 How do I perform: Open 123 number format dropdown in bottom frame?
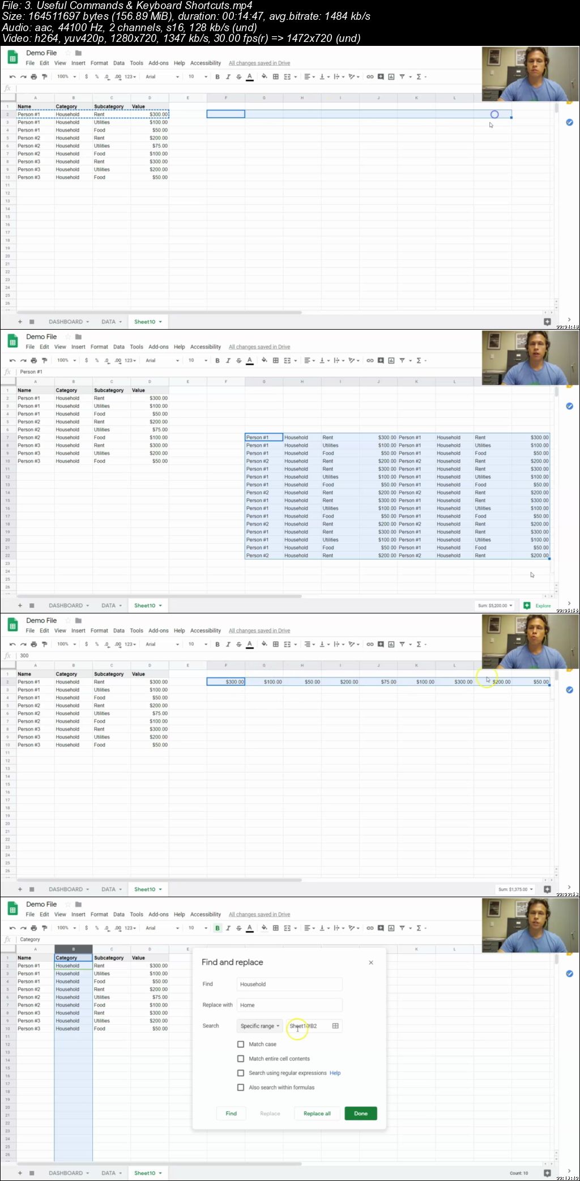coord(130,928)
